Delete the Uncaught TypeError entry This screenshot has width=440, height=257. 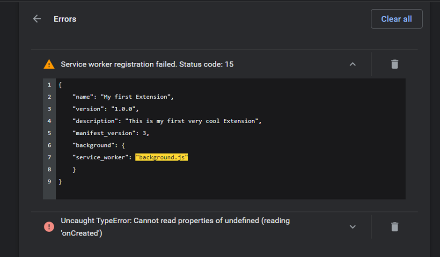395,227
